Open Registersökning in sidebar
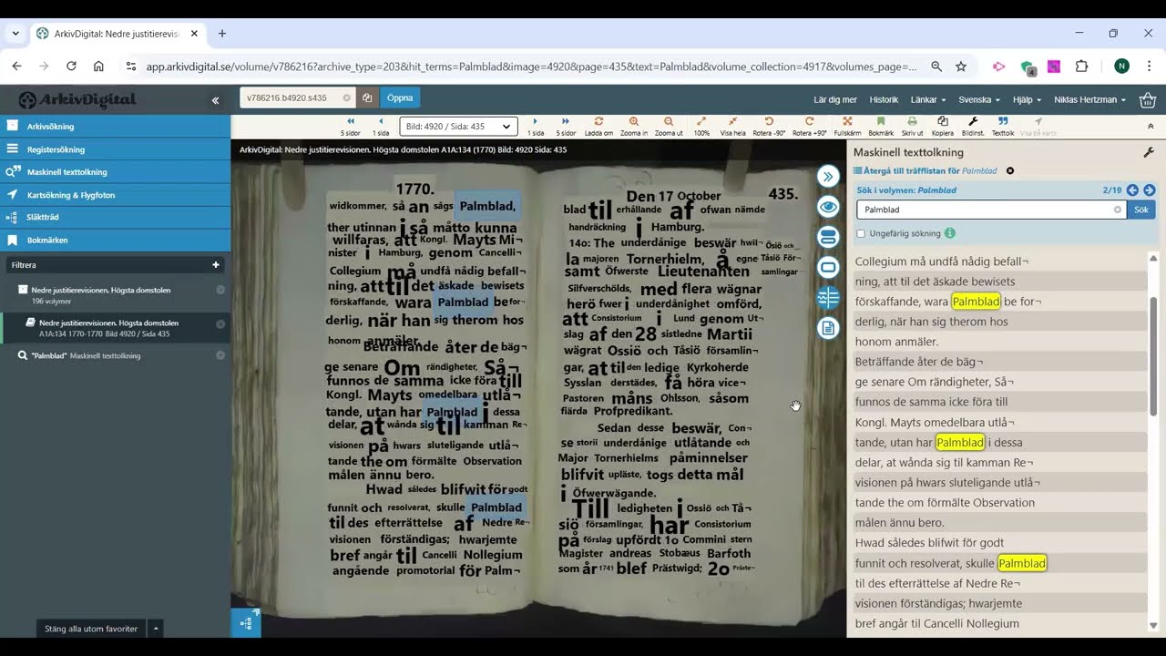Viewport: 1166px width, 656px height. click(x=115, y=149)
